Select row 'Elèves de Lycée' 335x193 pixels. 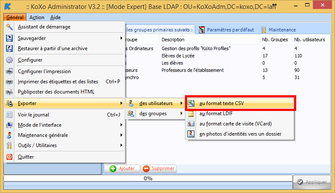tap(228, 56)
